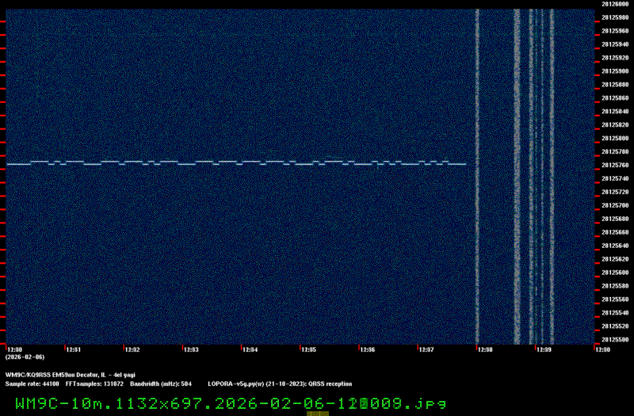Click the 28125700 frequency label
The width and height of the screenshot is (634, 416).
pyautogui.click(x=615, y=205)
